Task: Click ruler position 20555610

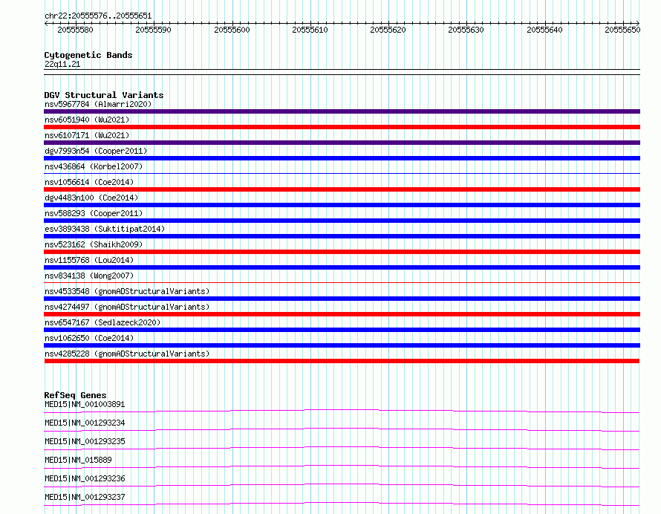Action: click(x=310, y=30)
